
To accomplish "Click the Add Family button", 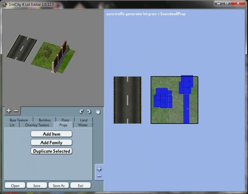I will click(x=51, y=142).
